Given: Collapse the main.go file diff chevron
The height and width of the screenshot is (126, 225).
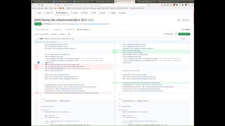Looking at the screenshot, I should pos(37,39).
